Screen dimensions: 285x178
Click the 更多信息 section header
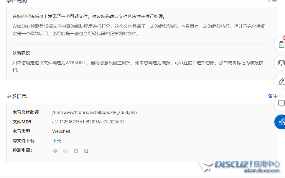tap(14, 96)
